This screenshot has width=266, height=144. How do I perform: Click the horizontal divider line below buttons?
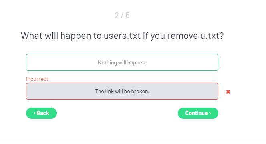(133, 140)
